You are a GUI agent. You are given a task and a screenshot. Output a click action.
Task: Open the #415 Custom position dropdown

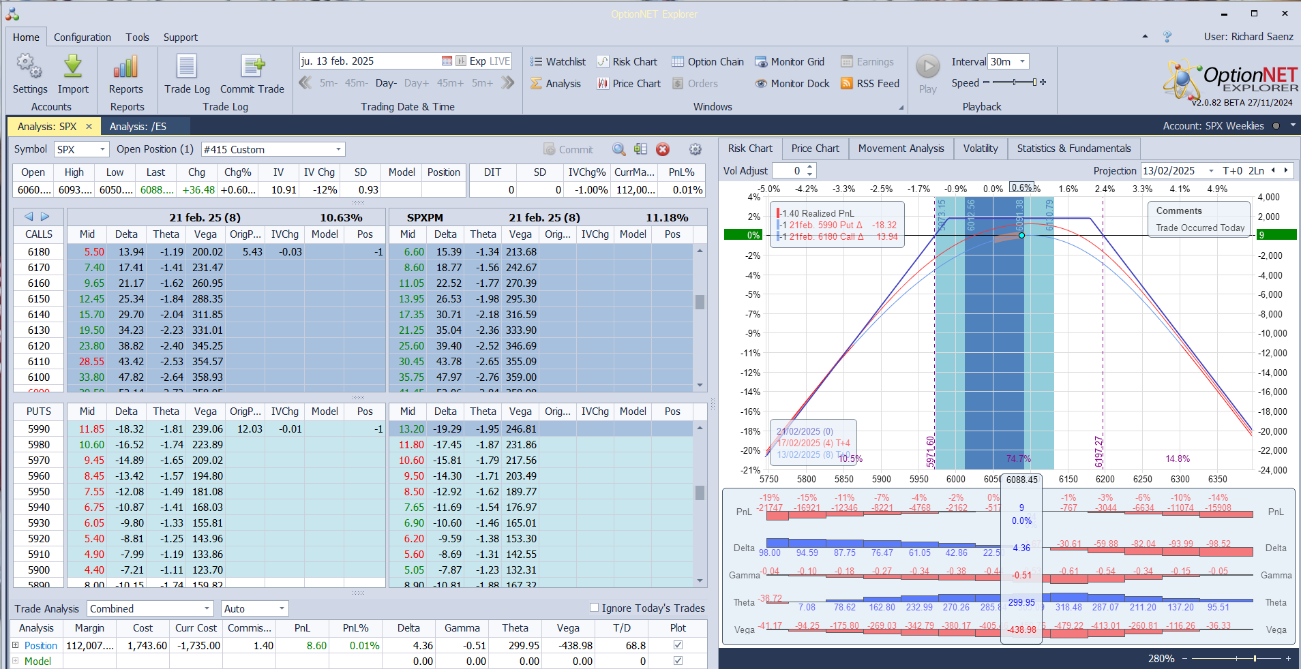coord(338,150)
